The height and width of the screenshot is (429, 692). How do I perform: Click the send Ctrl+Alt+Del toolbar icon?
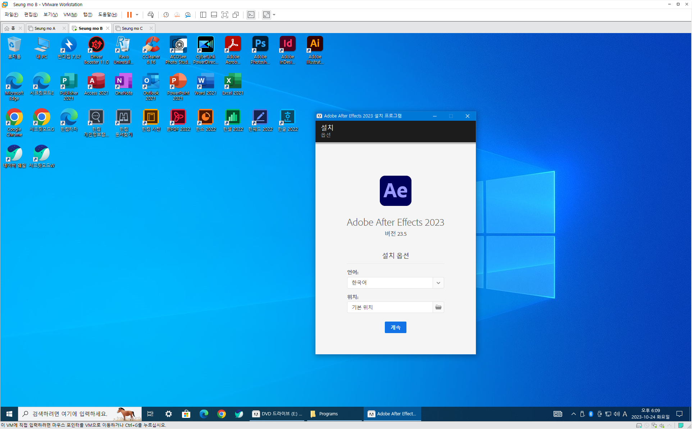point(151,15)
